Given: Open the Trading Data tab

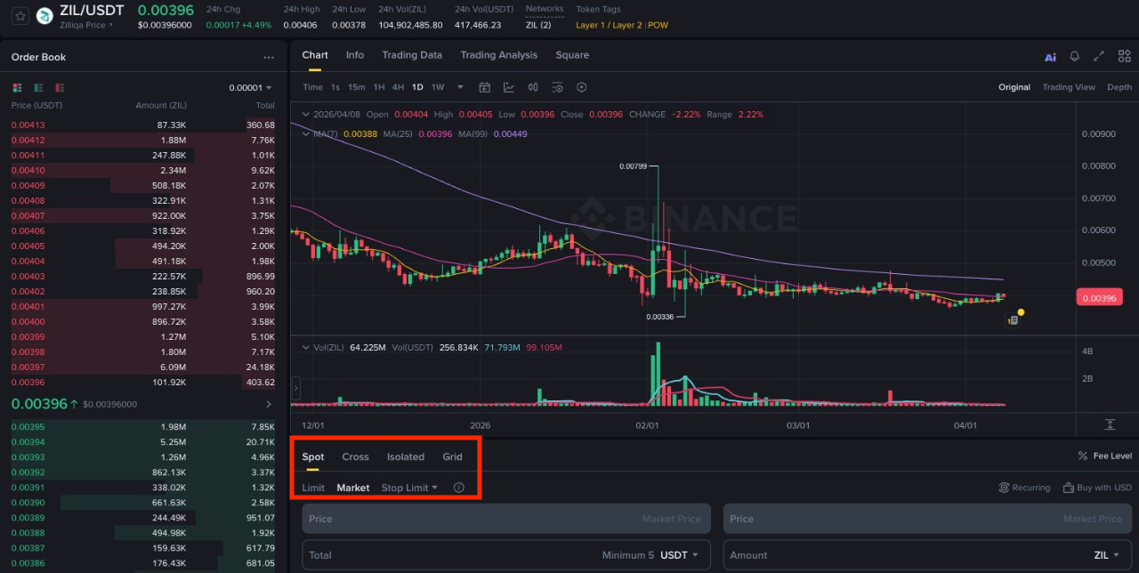Looking at the screenshot, I should pos(412,55).
